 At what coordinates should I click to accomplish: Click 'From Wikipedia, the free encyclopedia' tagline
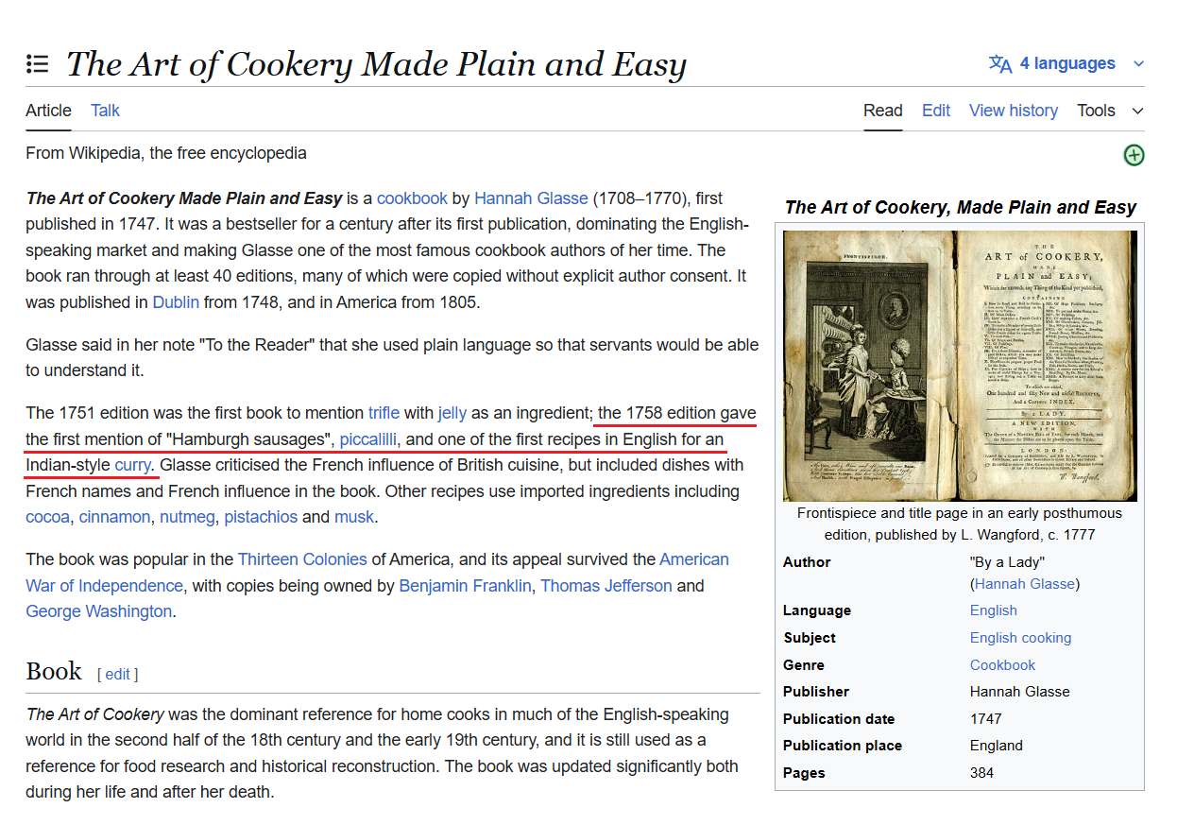click(x=166, y=153)
